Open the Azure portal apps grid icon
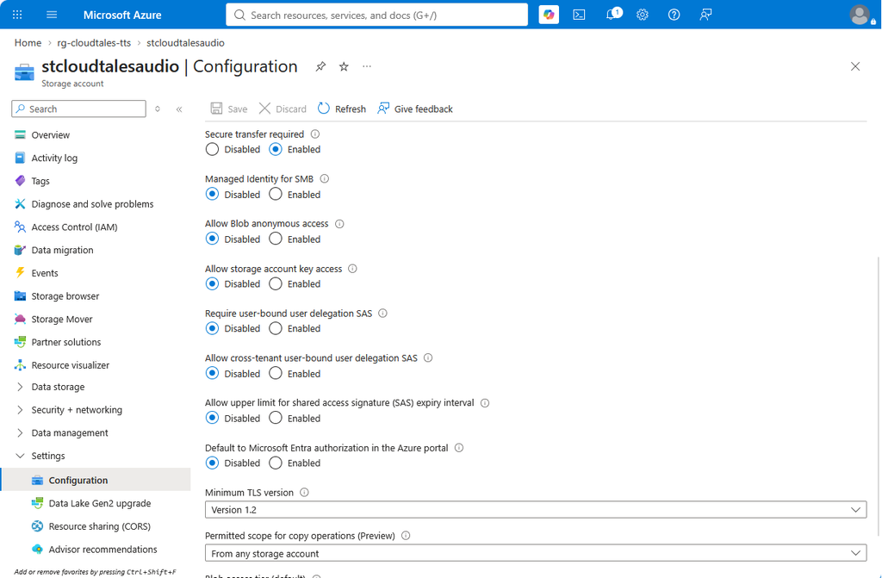Screen dimensions: 882x578 pyautogui.click(x=17, y=15)
